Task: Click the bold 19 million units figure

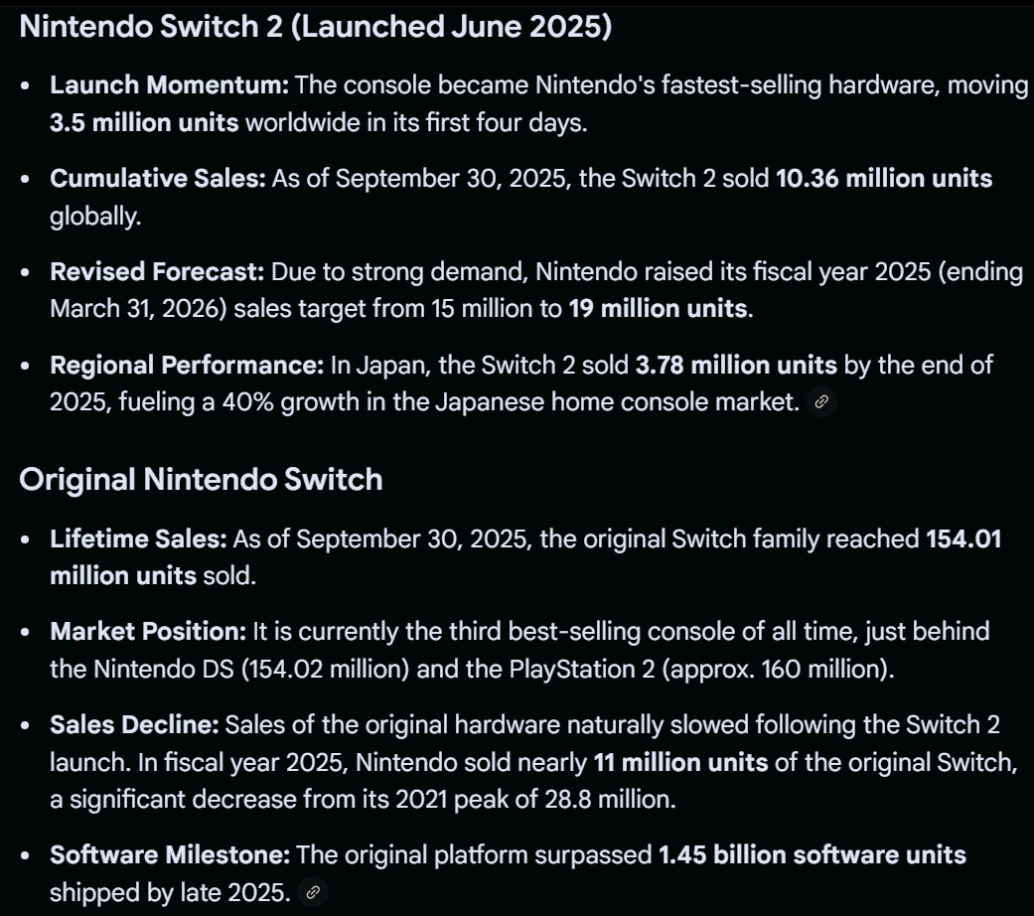Action: pos(658,308)
